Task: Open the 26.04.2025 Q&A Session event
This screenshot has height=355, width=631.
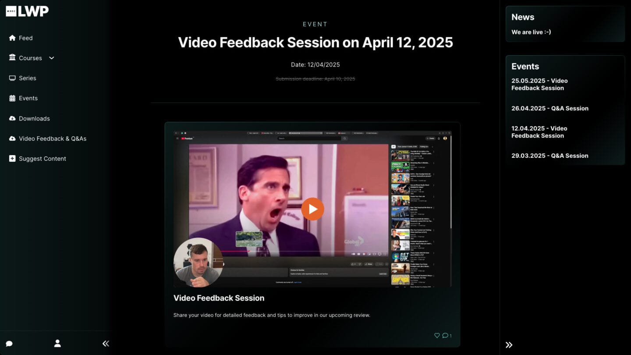Action: [x=550, y=108]
